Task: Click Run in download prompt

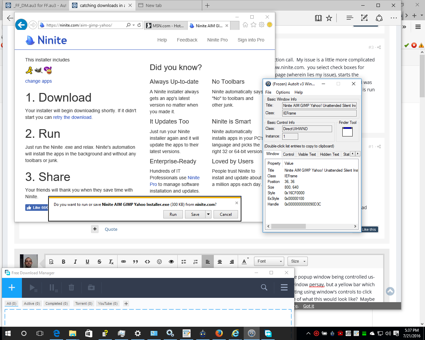Action: click(x=173, y=214)
